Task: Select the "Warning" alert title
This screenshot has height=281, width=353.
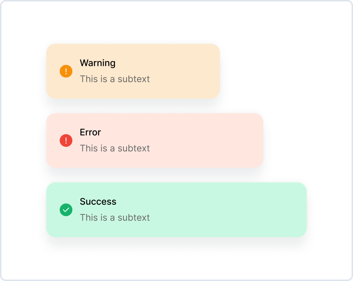Action: 97,63
